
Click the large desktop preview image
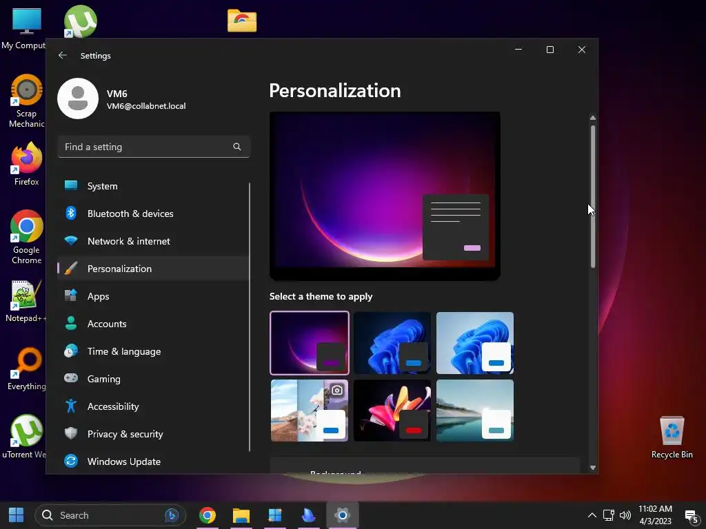coord(385,196)
